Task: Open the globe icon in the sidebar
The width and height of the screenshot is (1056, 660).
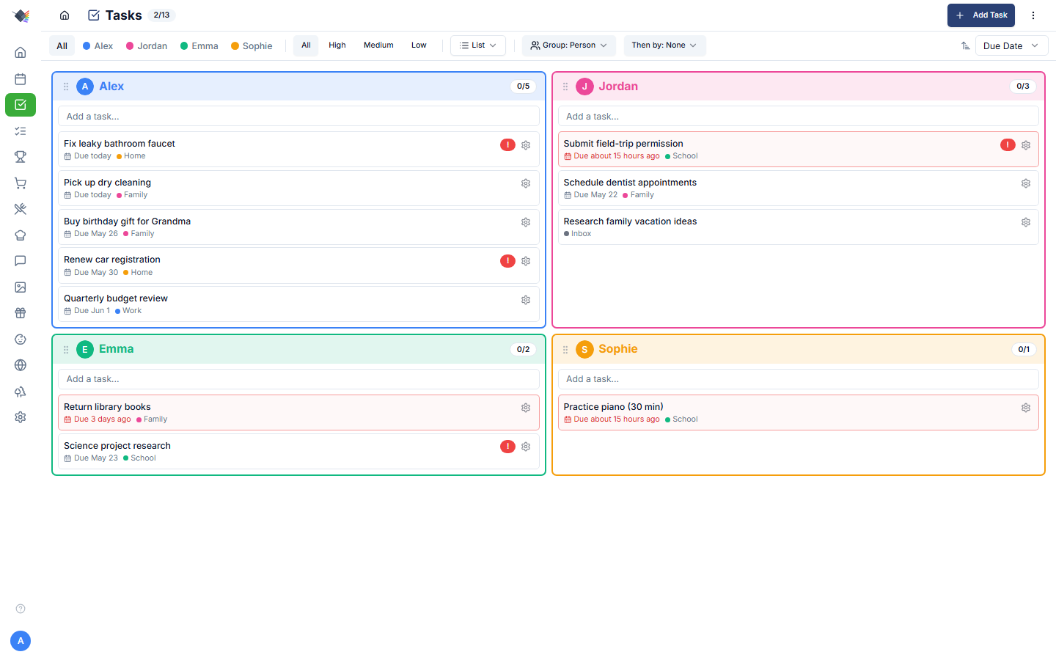Action: pos(21,365)
